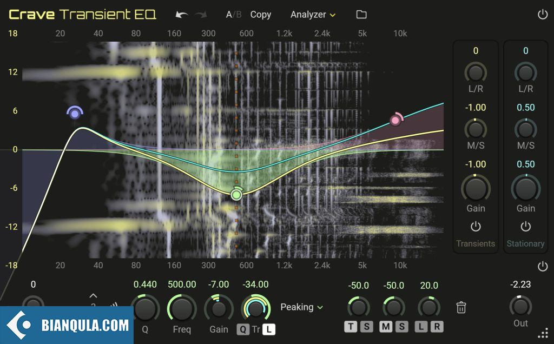Toggle the M button in M/S pair
554x344 pixels.
click(x=385, y=327)
